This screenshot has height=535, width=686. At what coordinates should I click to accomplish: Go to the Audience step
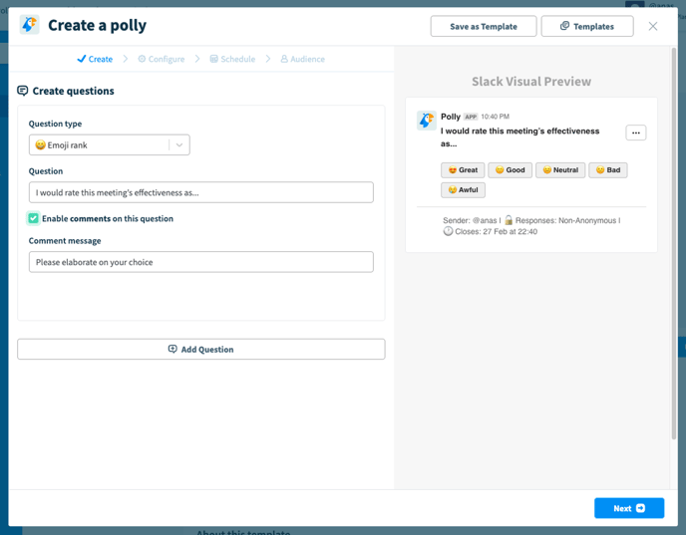[303, 59]
